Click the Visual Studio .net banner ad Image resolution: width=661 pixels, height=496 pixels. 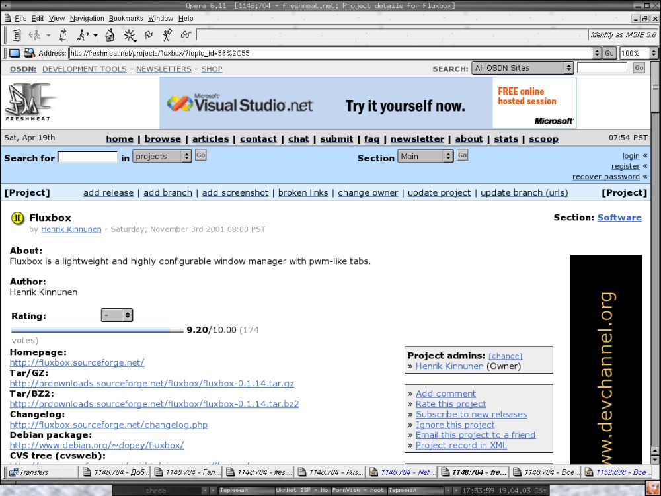coord(368,103)
